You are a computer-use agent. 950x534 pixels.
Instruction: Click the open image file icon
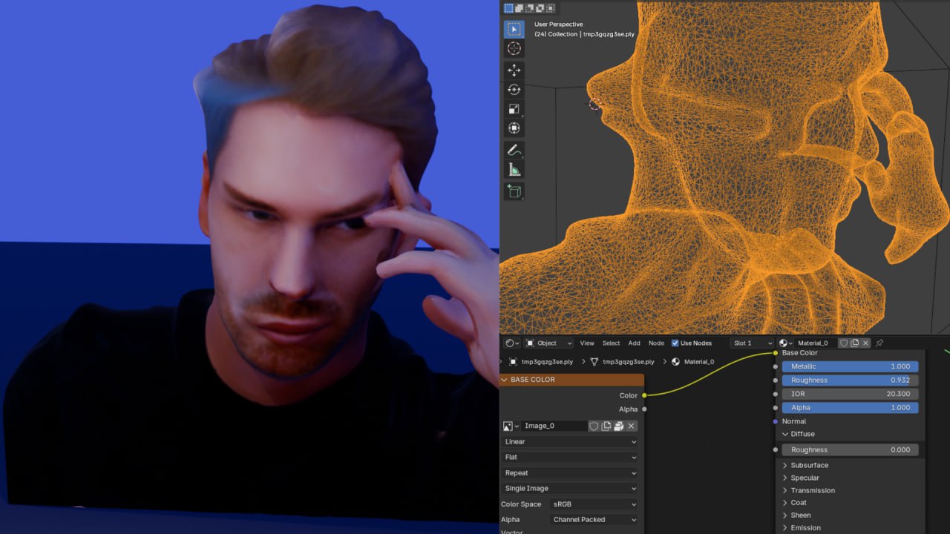(x=619, y=426)
